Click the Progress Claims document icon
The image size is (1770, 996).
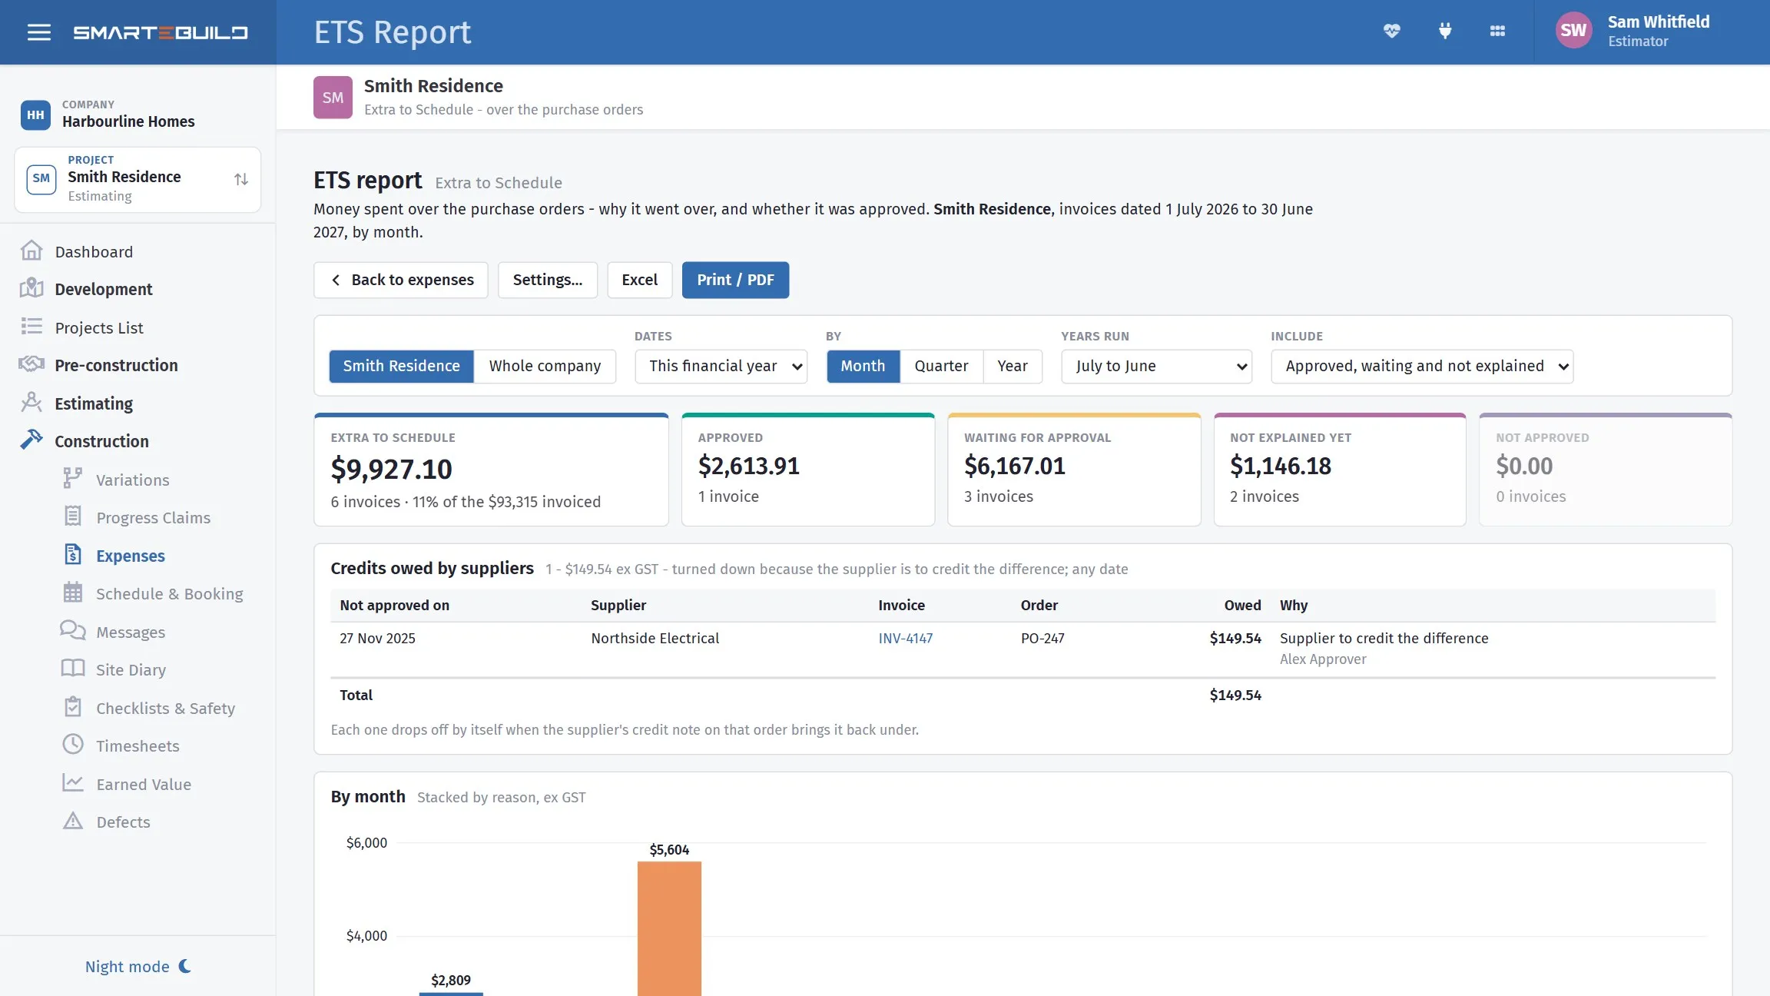tap(73, 516)
